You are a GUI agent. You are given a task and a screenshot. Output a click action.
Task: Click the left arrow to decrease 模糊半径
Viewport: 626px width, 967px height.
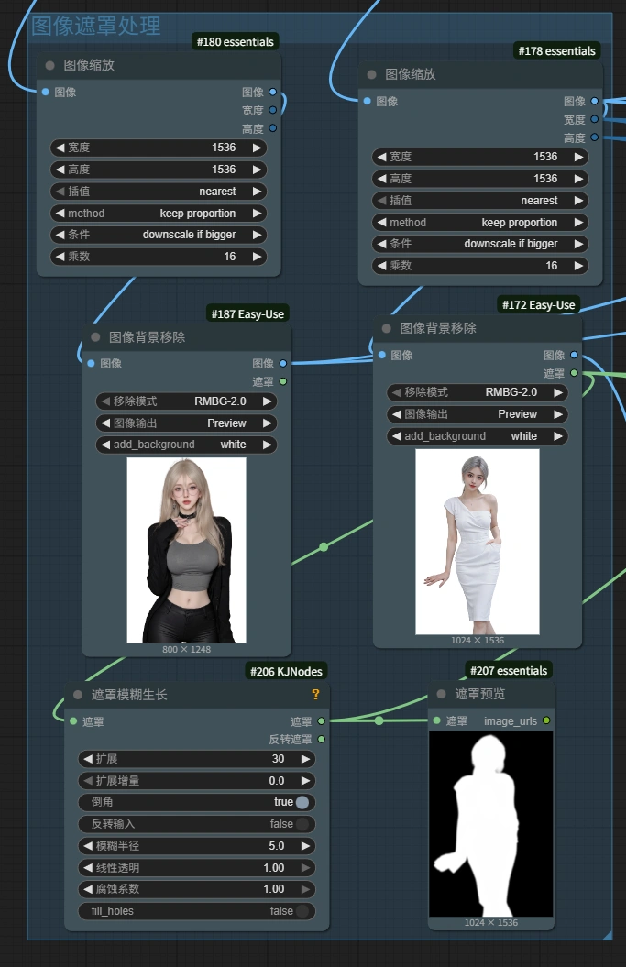[x=87, y=846]
